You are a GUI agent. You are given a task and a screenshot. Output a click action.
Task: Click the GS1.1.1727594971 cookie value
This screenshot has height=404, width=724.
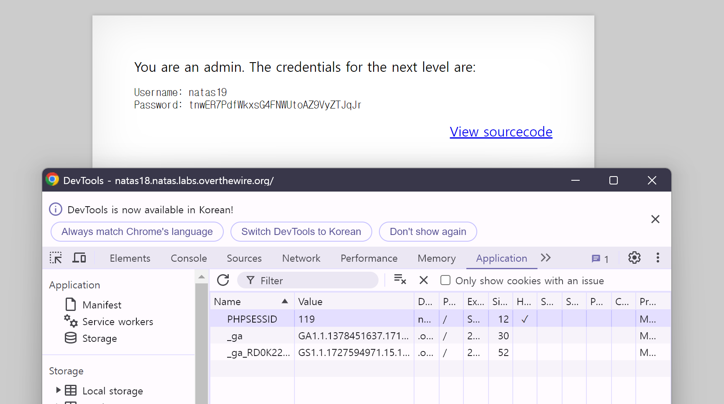click(x=354, y=353)
